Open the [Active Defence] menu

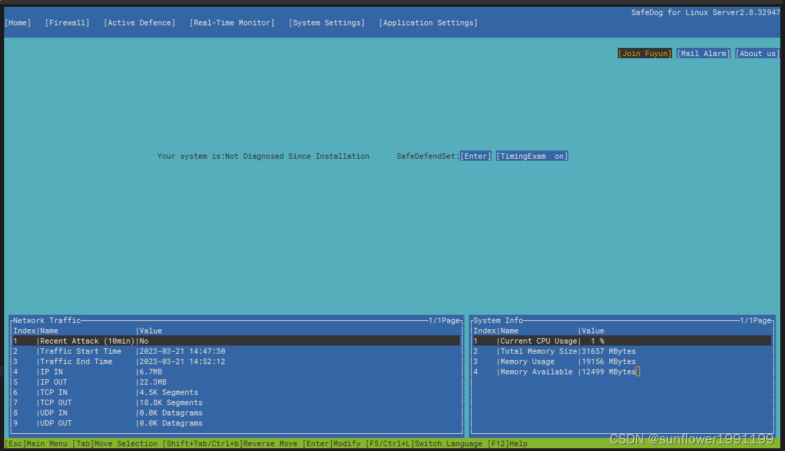pyautogui.click(x=139, y=23)
